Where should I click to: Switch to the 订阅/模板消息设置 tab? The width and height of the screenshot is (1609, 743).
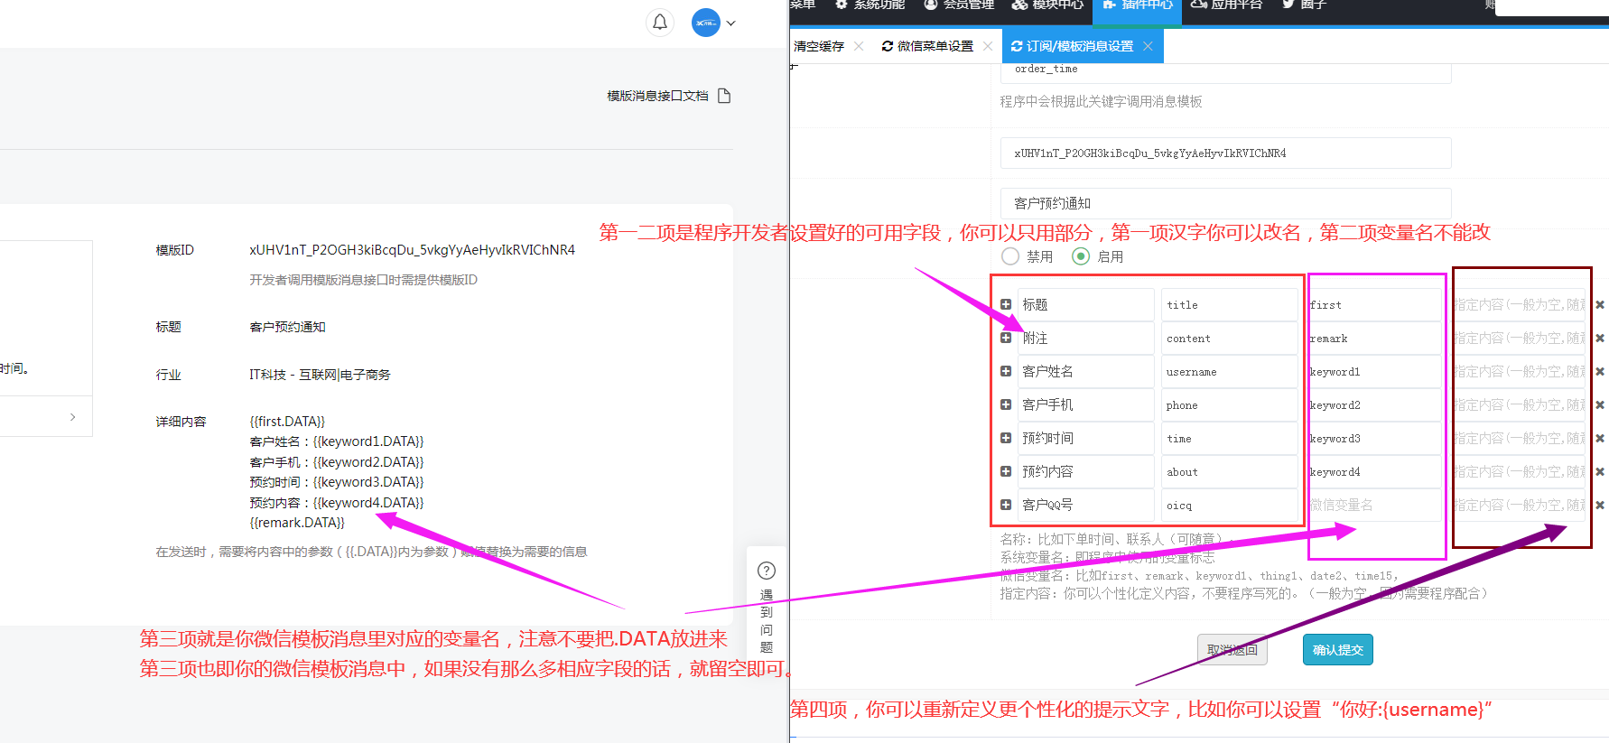tap(1079, 46)
